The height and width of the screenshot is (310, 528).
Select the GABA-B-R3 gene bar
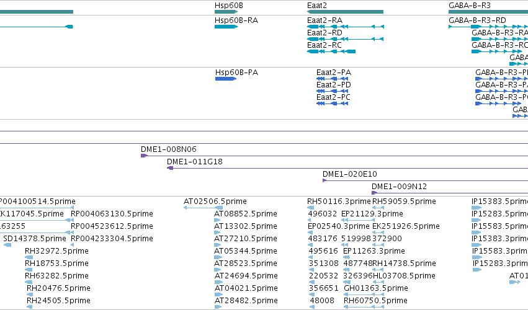click(x=488, y=12)
